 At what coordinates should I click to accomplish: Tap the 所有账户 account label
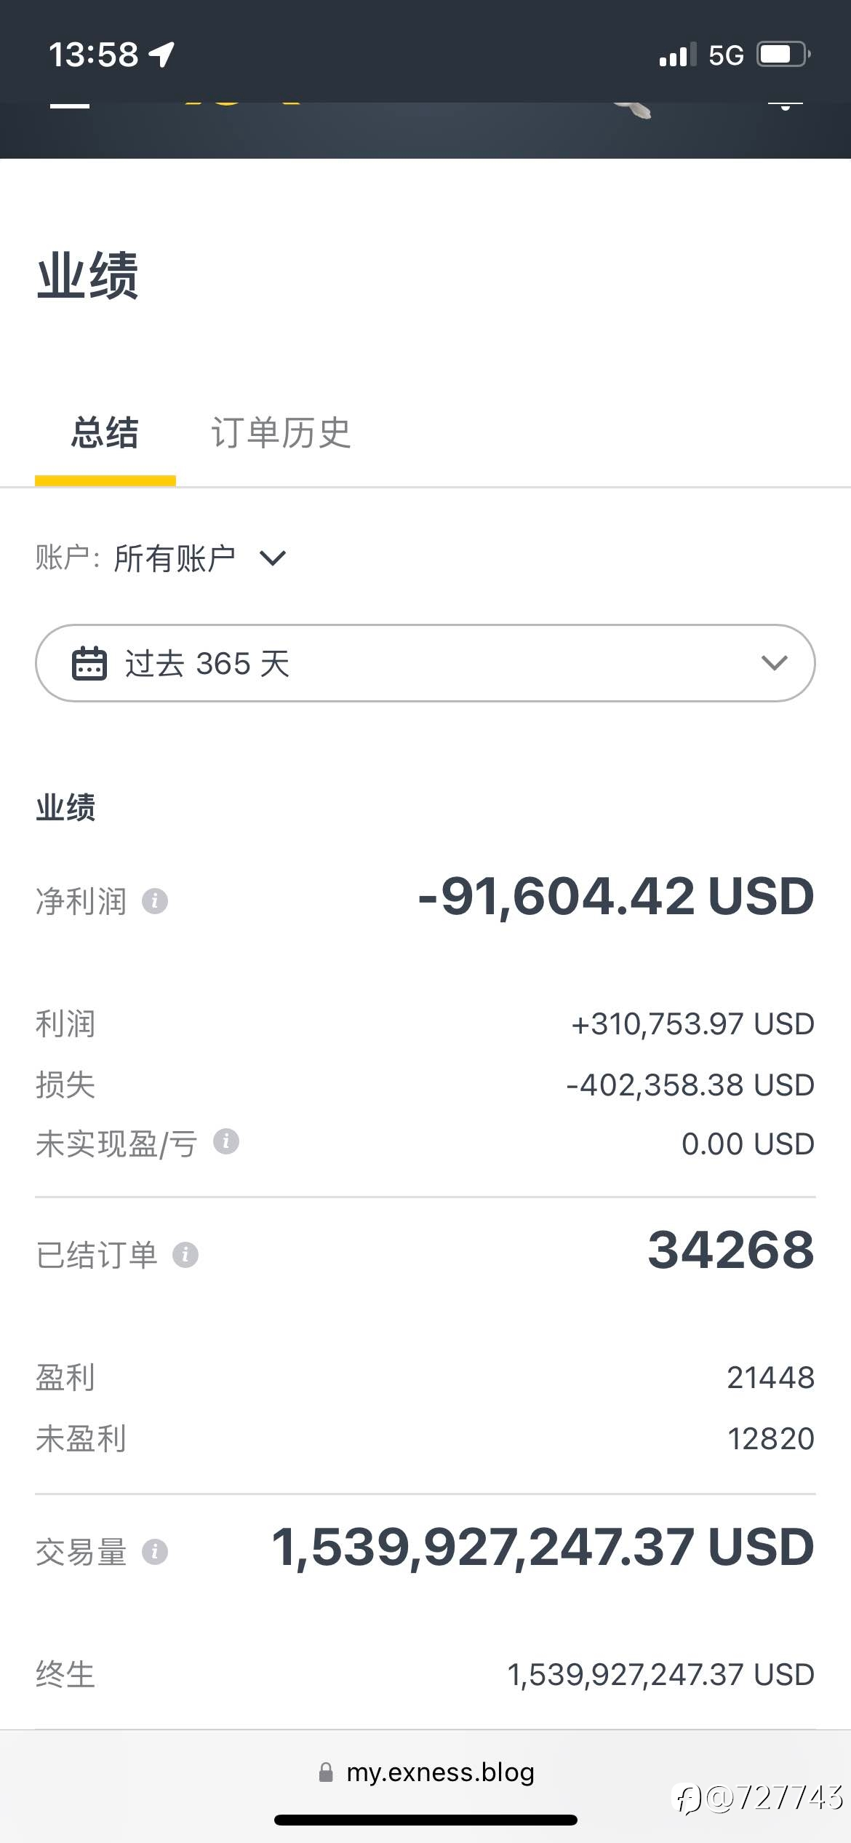pyautogui.click(x=175, y=558)
